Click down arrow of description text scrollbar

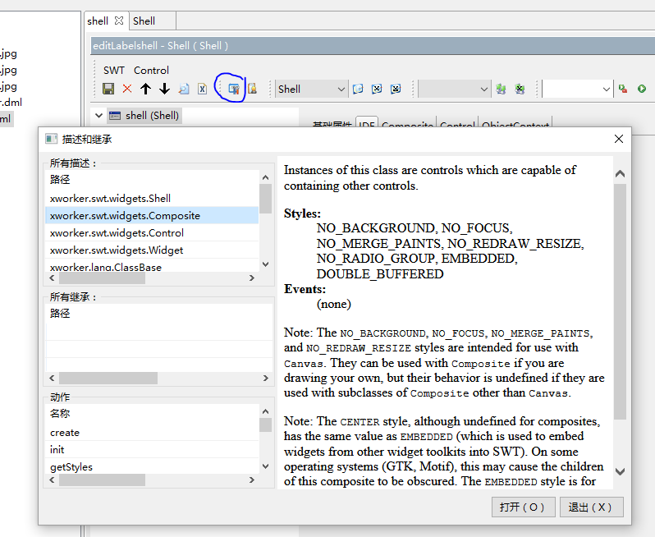[x=620, y=471]
